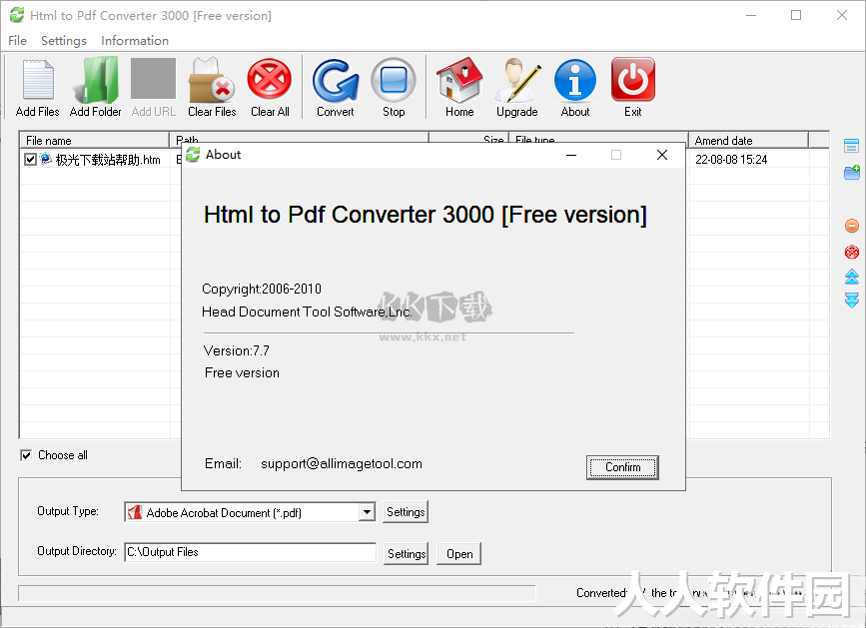
Task: Click the Upgrade toolbar icon
Action: [517, 81]
